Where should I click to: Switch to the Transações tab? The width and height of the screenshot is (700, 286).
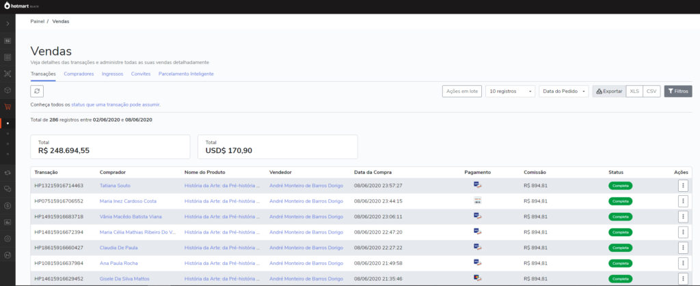43,74
